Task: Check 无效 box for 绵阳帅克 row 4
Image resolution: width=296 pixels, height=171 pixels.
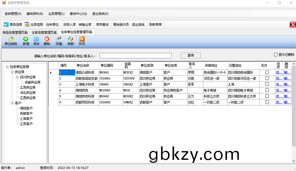Action: click(267, 90)
